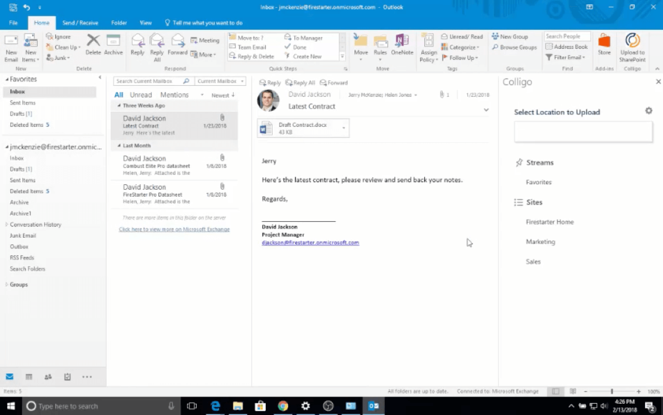Click the djackson email address link

[x=310, y=243]
